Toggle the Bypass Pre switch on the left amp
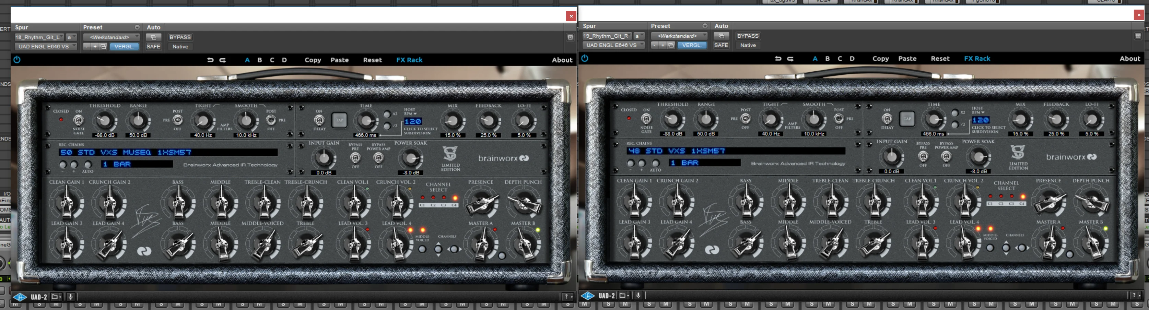This screenshot has width=1149, height=310. [x=355, y=158]
